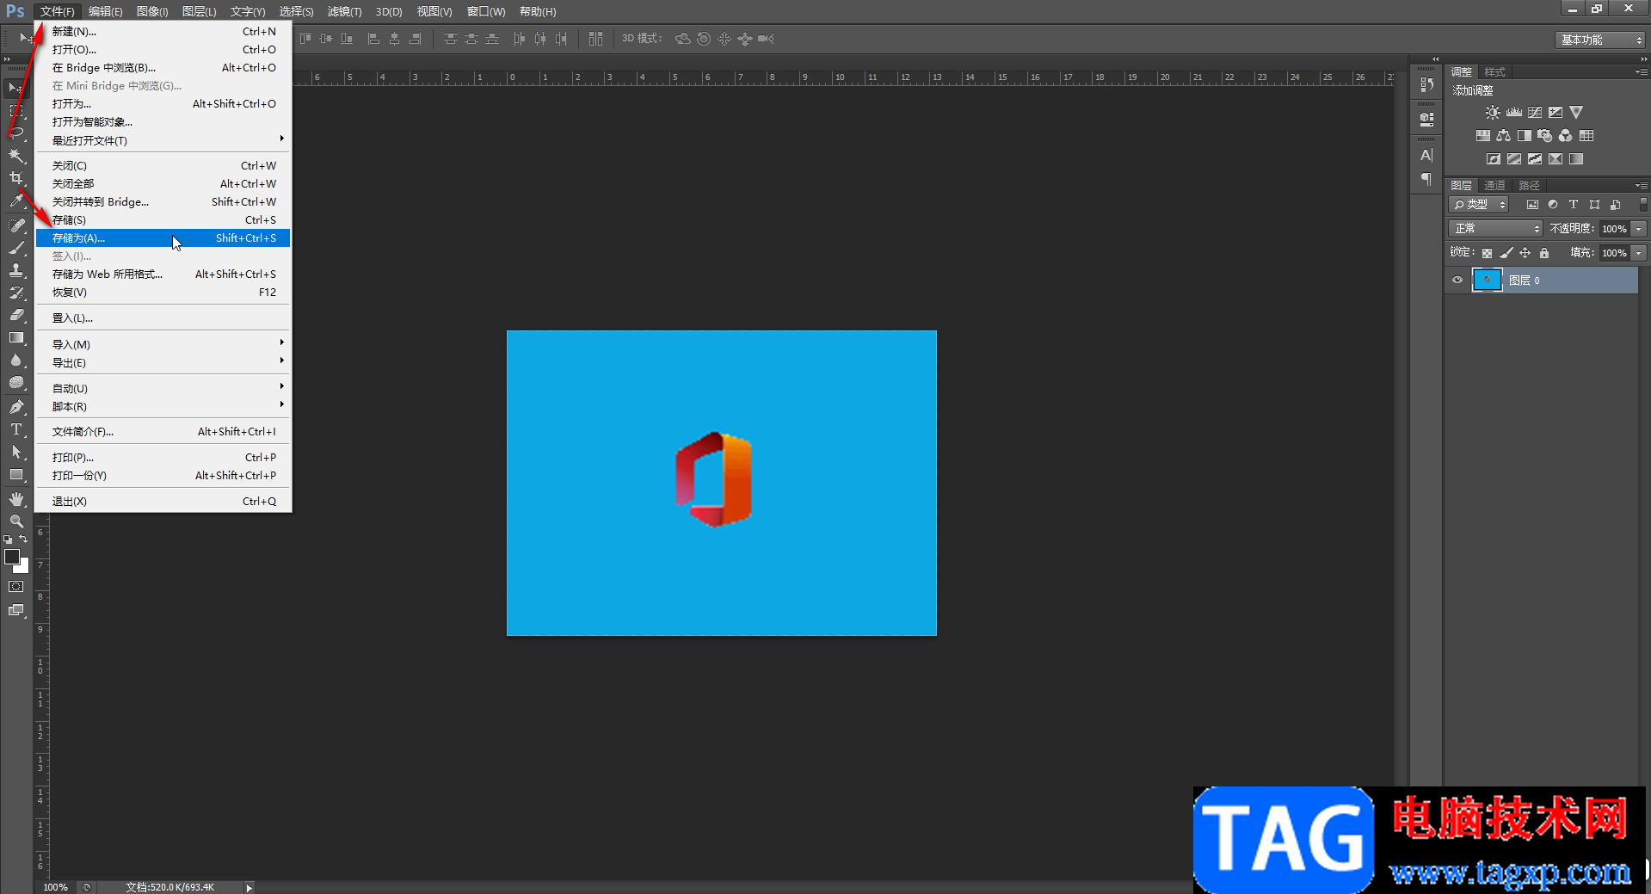The image size is (1651, 894).
Task: Choose 存储为(A)... from File menu
Action: tap(163, 237)
